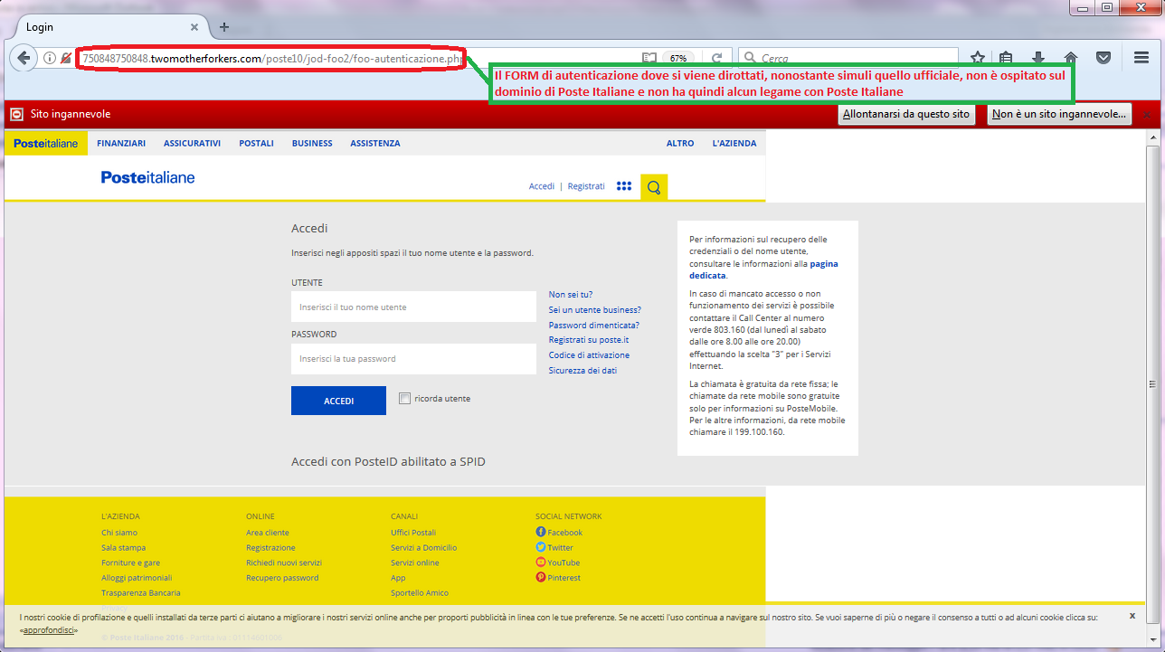Click the address bar URL
The width and height of the screenshot is (1165, 652).
[271, 59]
